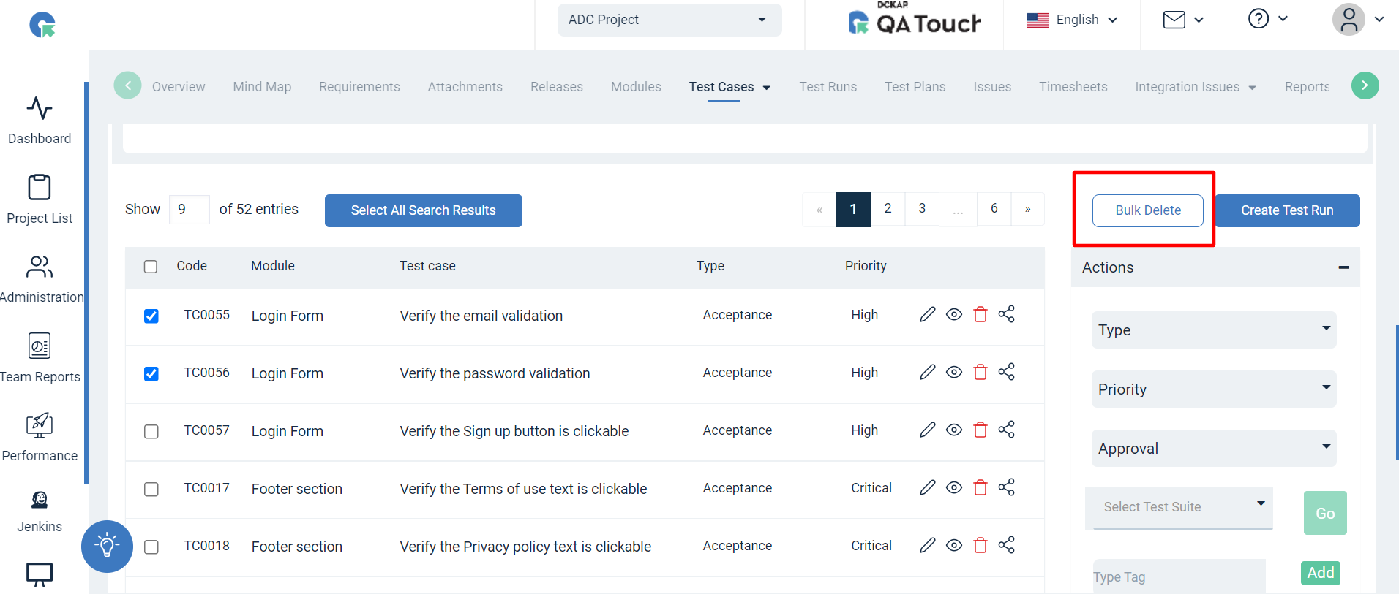The width and height of the screenshot is (1399, 594).
Task: Open Performance sidebar icon
Action: [x=40, y=424]
